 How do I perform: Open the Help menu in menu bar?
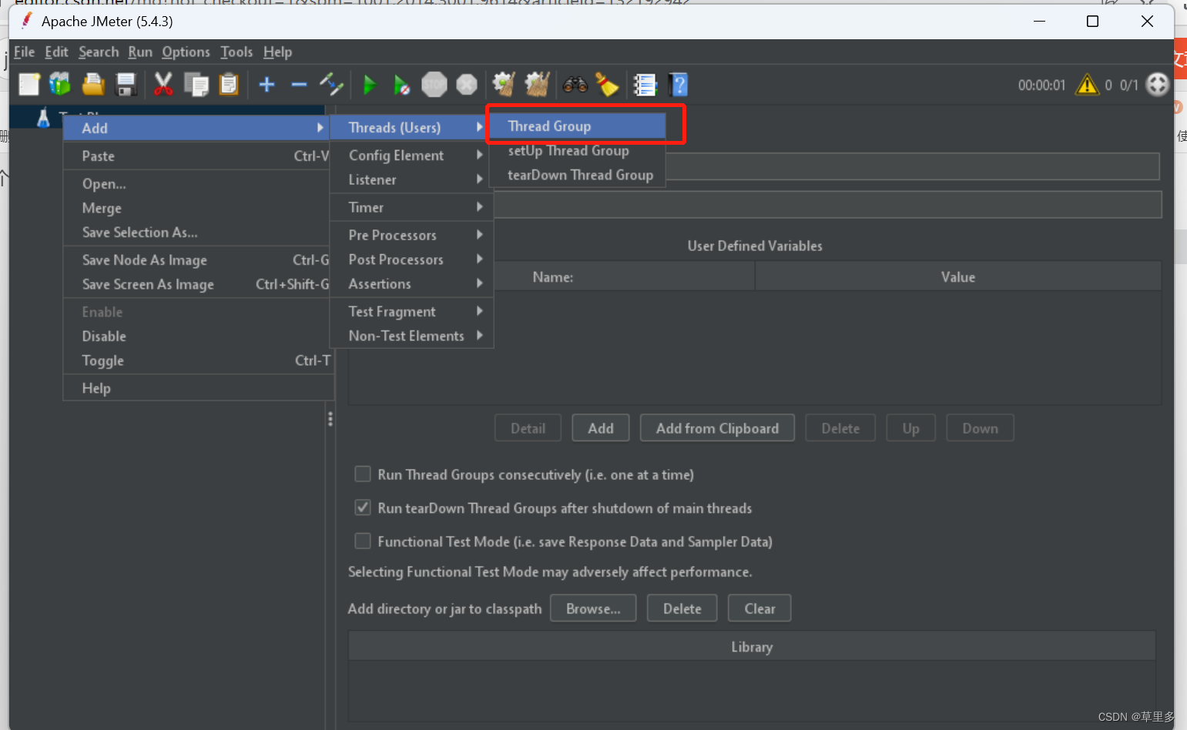277,52
